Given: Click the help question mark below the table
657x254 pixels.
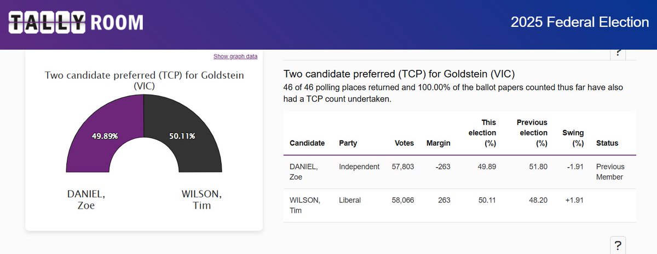Looking at the screenshot, I should pyautogui.click(x=618, y=245).
